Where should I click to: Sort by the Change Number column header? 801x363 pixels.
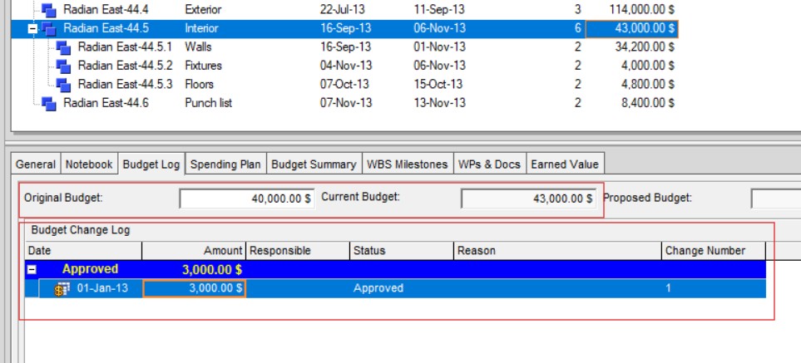tap(715, 251)
